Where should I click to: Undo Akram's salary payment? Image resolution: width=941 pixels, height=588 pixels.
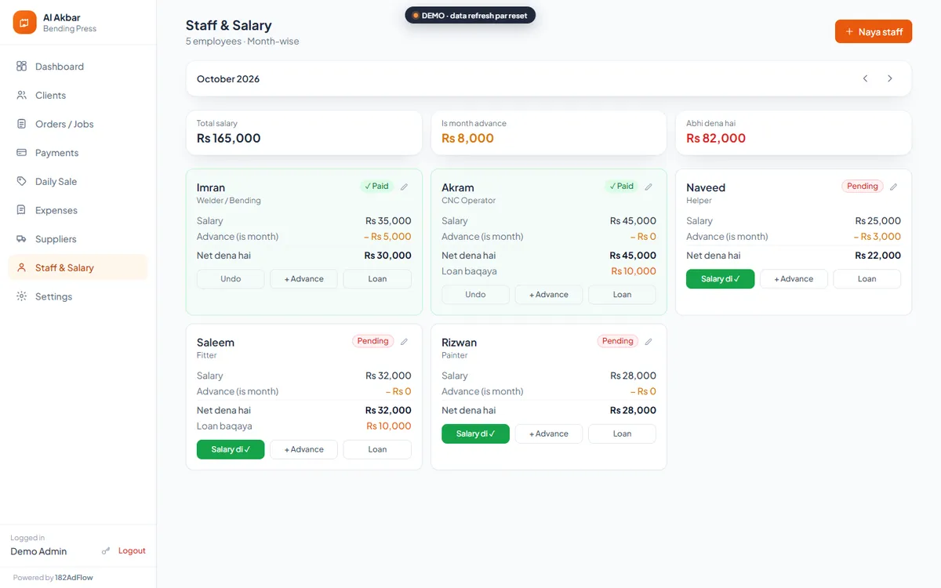(475, 295)
